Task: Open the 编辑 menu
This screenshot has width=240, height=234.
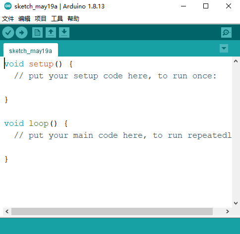Action: pyautogui.click(x=24, y=19)
